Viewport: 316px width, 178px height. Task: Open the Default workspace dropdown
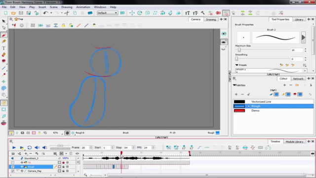(x=108, y=13)
